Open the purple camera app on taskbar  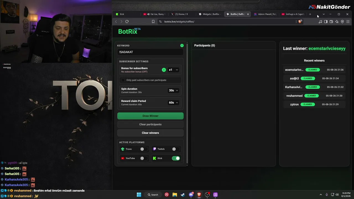[x=215, y=195]
